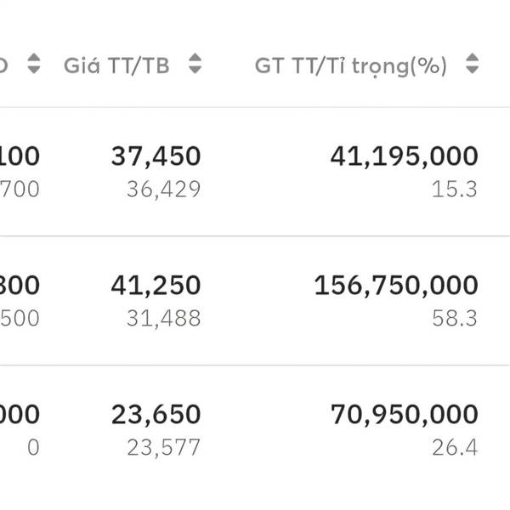This screenshot has width=510, height=510.
Task: Open the 156,750,000 market value cell
Action: click(x=396, y=286)
